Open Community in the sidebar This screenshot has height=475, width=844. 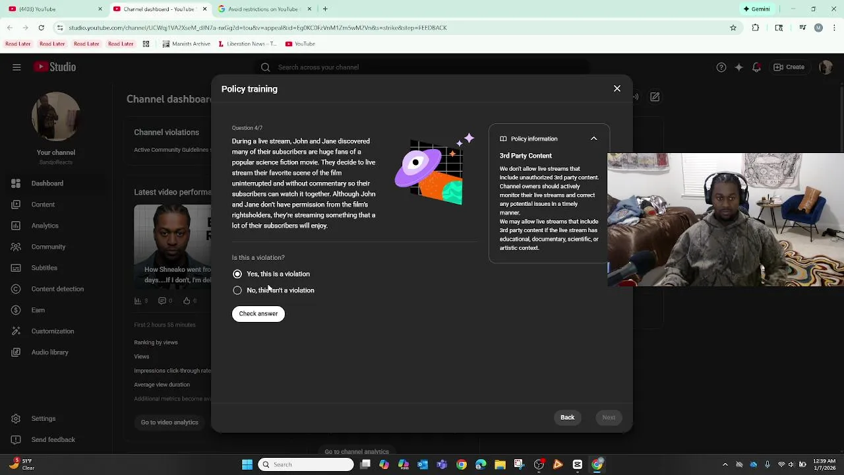coord(56,247)
